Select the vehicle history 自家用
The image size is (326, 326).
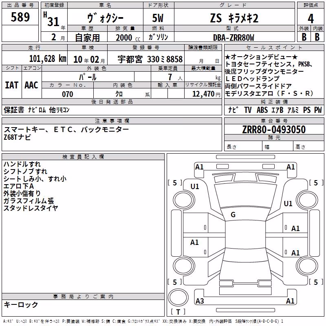click(87, 37)
